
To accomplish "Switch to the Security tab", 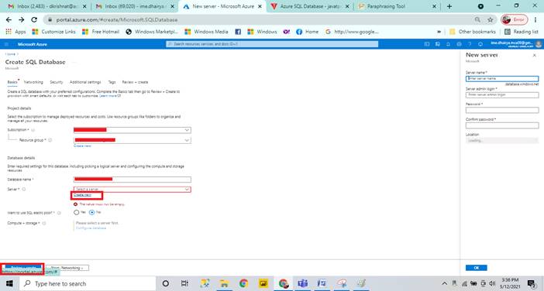I will [x=57, y=82].
